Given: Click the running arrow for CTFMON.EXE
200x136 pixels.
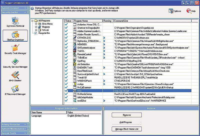Looking at the screenshot, I should (x=104, y=38).
